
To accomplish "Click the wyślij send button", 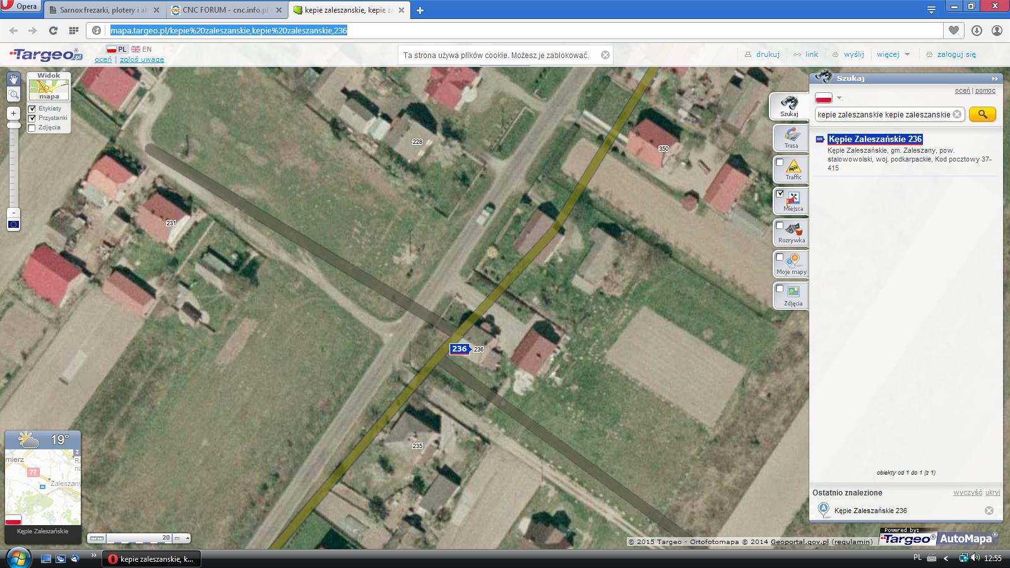I will click(x=848, y=54).
